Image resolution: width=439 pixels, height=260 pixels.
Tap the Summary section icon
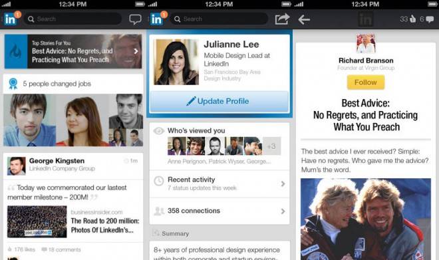[156, 233]
